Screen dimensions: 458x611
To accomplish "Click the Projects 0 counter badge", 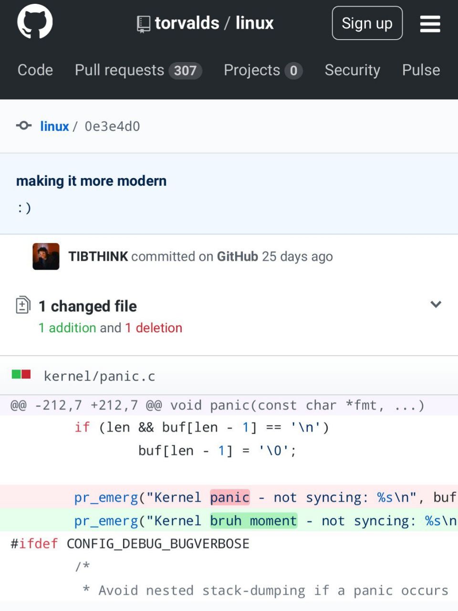I will [293, 71].
